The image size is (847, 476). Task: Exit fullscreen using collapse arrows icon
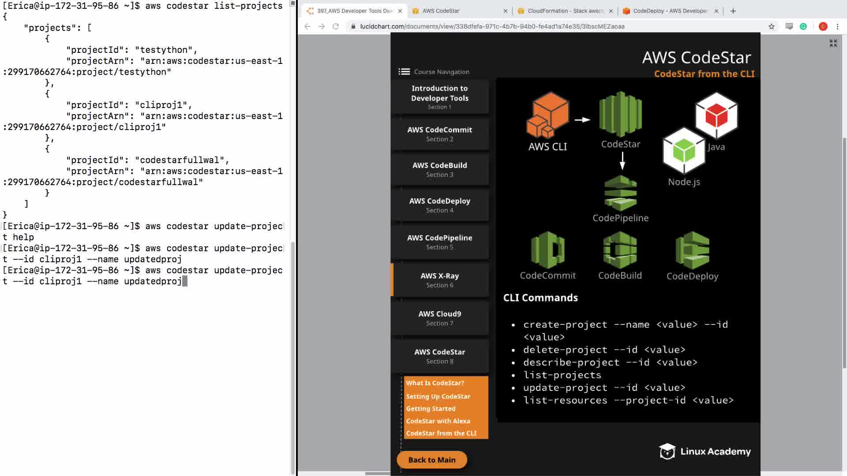pyautogui.click(x=833, y=43)
